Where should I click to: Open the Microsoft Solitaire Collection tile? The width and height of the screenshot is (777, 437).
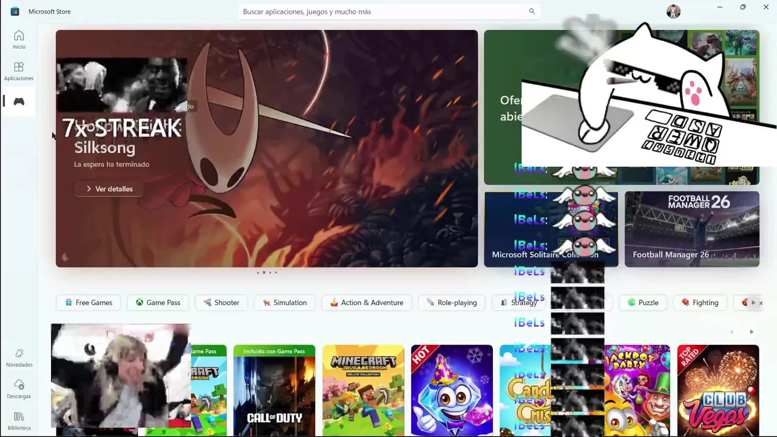[x=551, y=229]
